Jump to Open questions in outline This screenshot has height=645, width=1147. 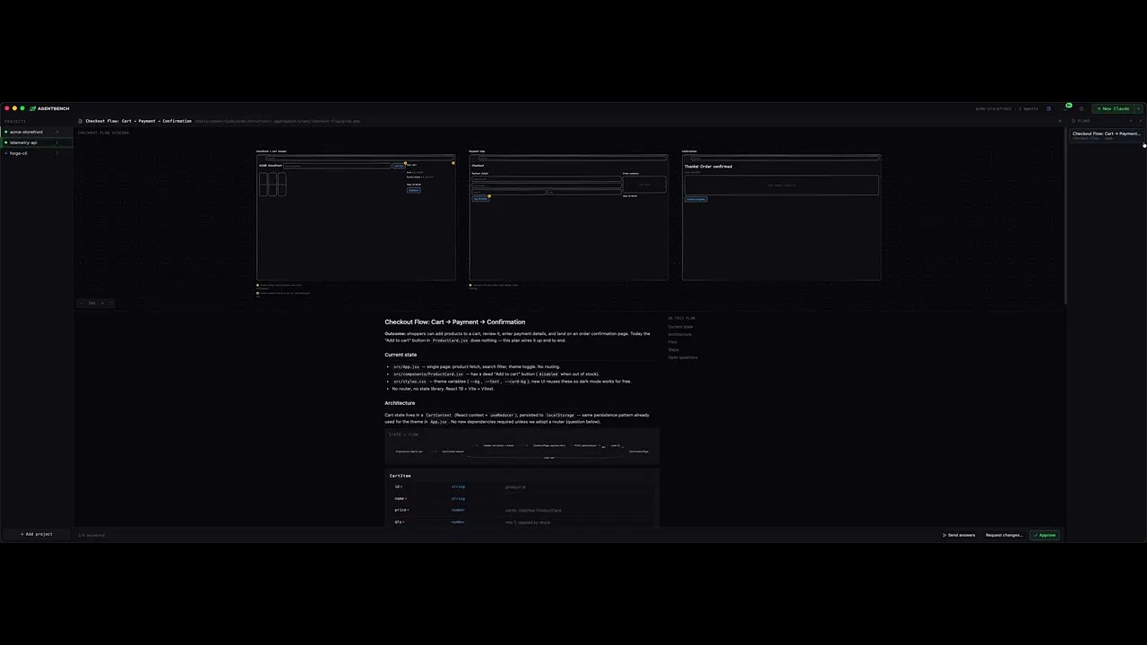(x=682, y=357)
